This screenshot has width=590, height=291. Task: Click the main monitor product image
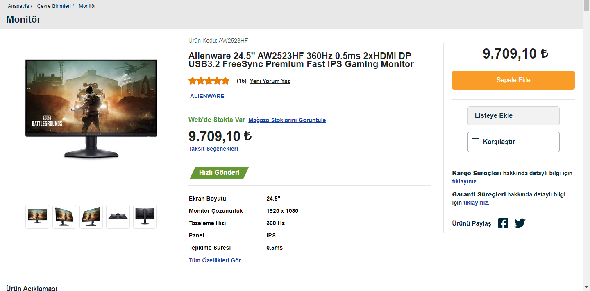click(91, 108)
